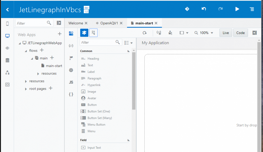Screen dimensions: 263x152
Task: Open the Components palette puzzle icon
Action: [84, 32]
